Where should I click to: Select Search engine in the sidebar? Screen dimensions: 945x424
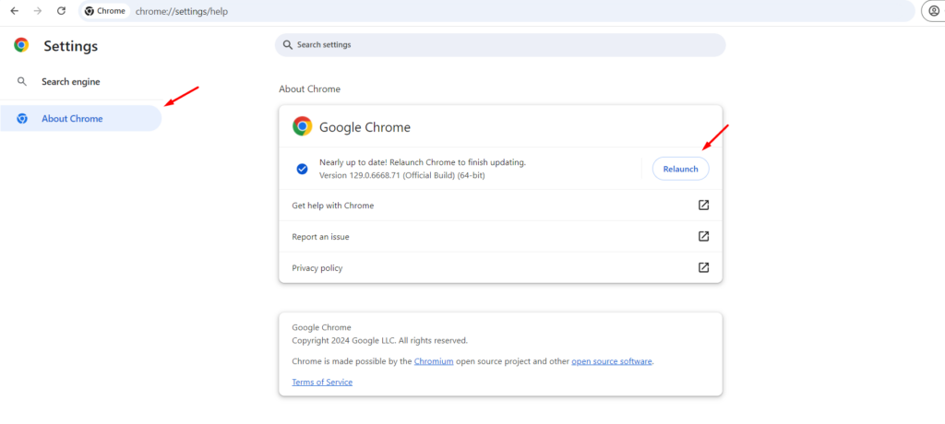(x=70, y=82)
